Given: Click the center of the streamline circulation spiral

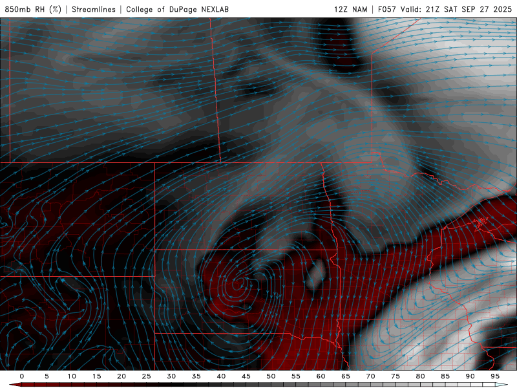Looking at the screenshot, I should [238, 283].
